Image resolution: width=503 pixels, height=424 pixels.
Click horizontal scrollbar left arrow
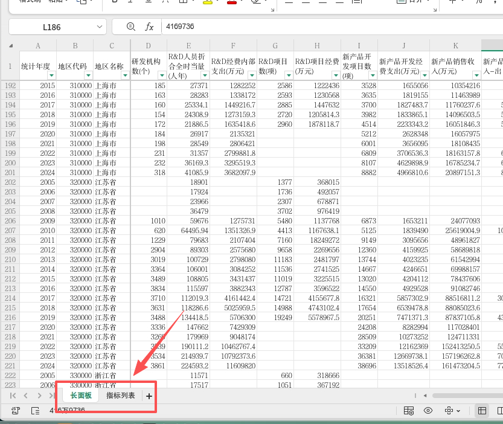click(x=425, y=396)
